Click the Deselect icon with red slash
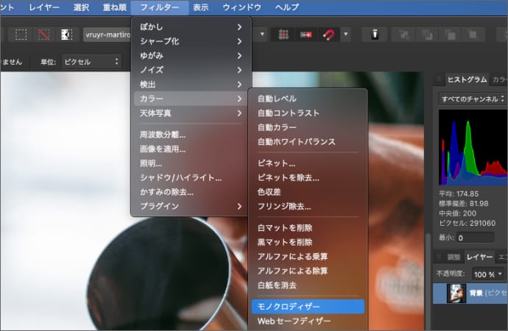Image resolution: width=508 pixels, height=331 pixels. coord(44,35)
